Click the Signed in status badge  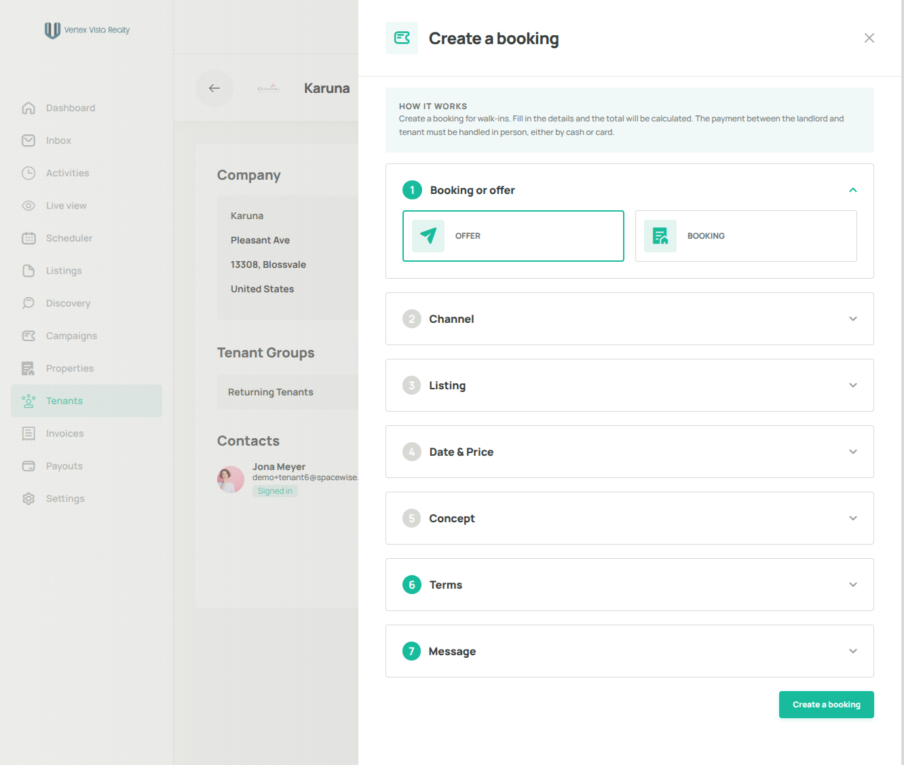click(x=275, y=491)
